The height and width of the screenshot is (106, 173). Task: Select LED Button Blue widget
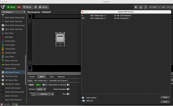click(x=13, y=80)
